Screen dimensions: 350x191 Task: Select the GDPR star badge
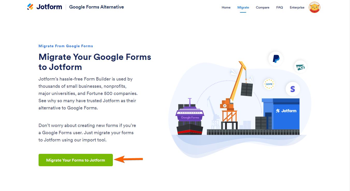coord(269,84)
